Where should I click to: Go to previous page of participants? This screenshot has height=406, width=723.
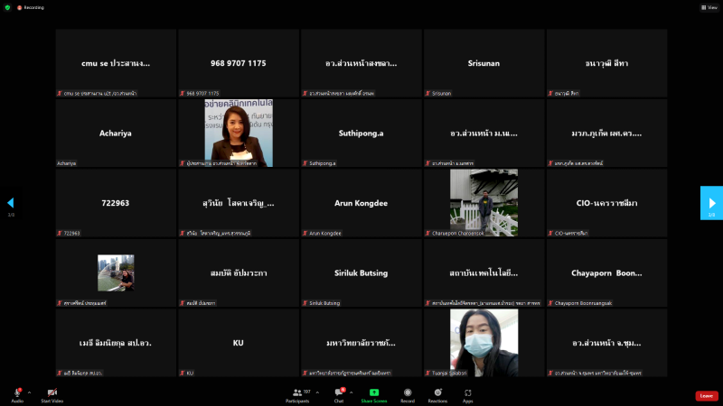tap(11, 203)
